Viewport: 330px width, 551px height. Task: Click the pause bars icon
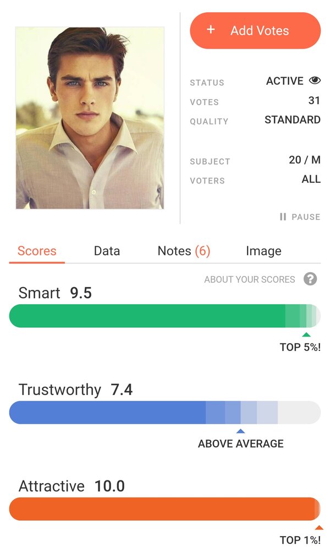click(283, 217)
